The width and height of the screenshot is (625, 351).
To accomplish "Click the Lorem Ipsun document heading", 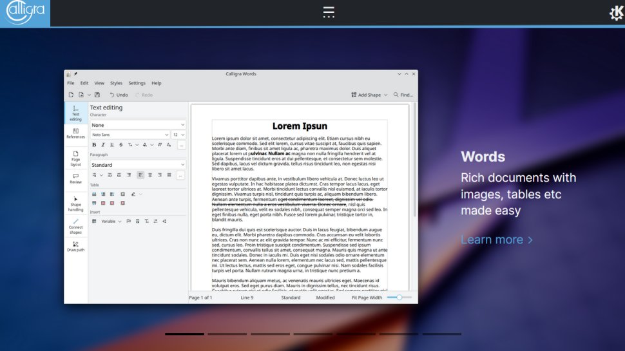I will pyautogui.click(x=300, y=126).
